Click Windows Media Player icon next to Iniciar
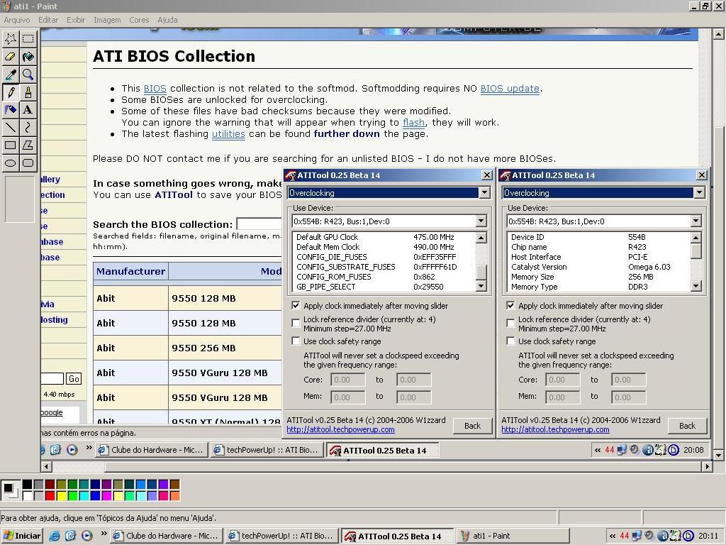 [87, 536]
